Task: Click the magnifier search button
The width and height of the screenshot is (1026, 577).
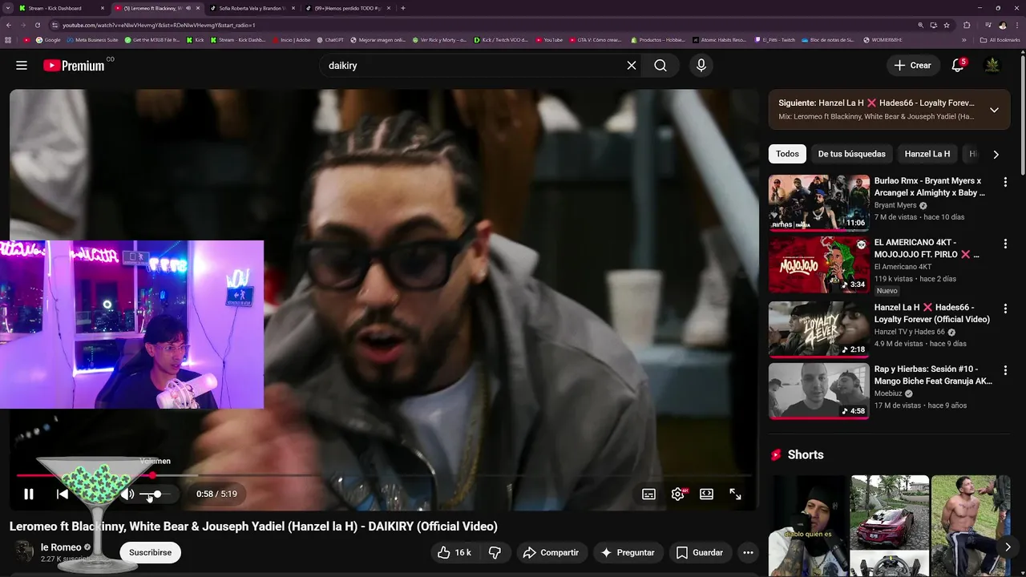Action: point(660,66)
